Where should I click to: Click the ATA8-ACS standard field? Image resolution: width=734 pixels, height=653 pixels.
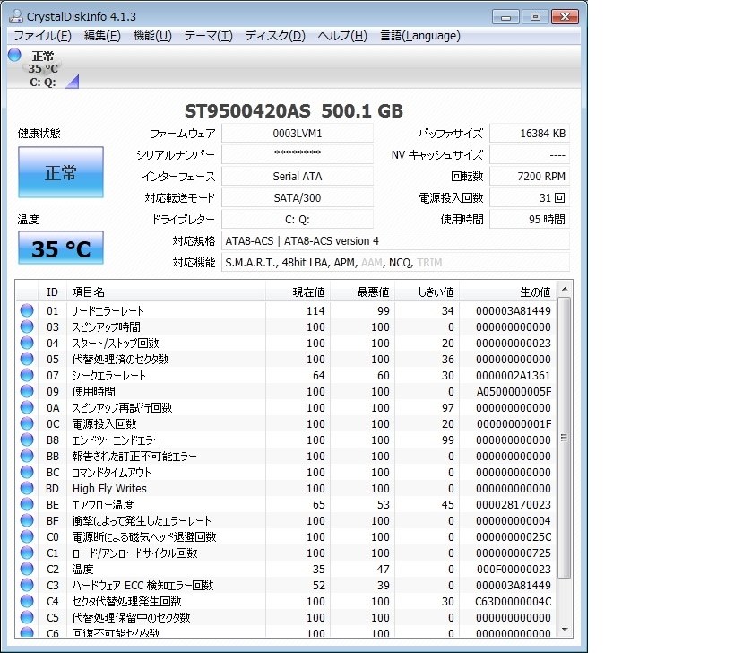coord(395,240)
